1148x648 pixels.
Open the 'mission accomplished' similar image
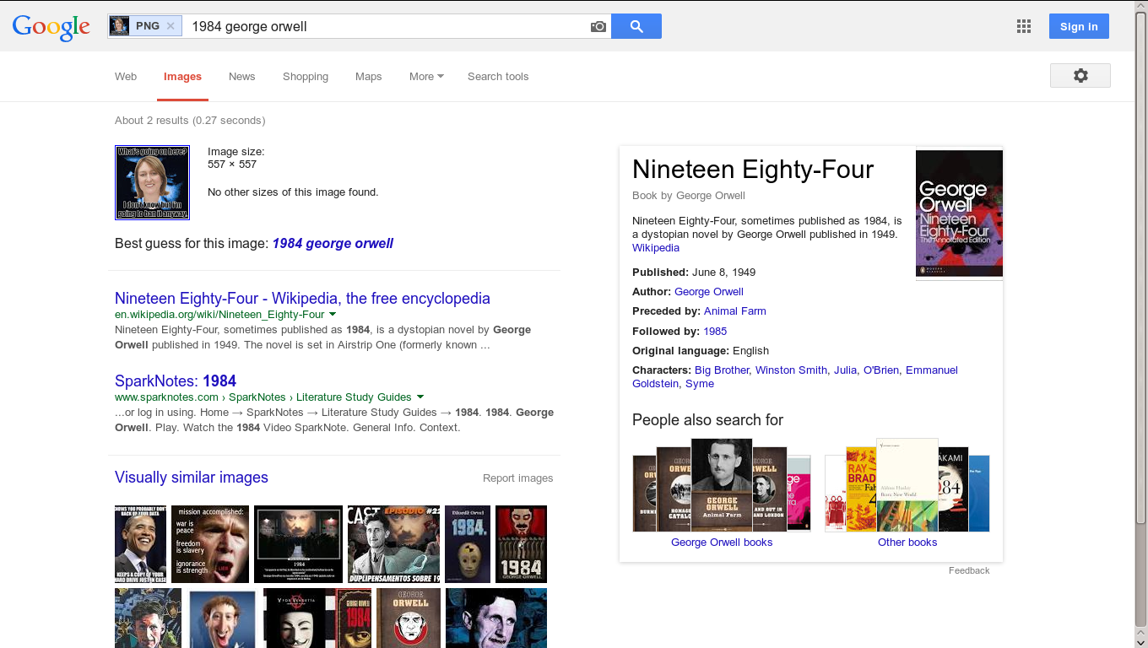point(210,544)
